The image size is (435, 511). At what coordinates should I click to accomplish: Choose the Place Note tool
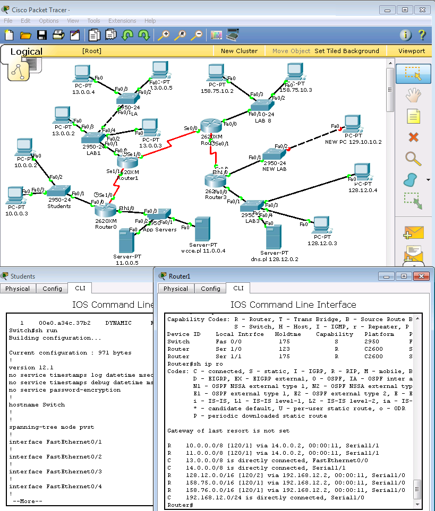pyautogui.click(x=413, y=116)
